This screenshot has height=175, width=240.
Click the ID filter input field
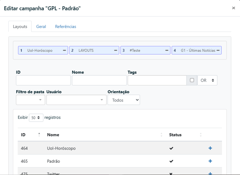click(x=43, y=80)
